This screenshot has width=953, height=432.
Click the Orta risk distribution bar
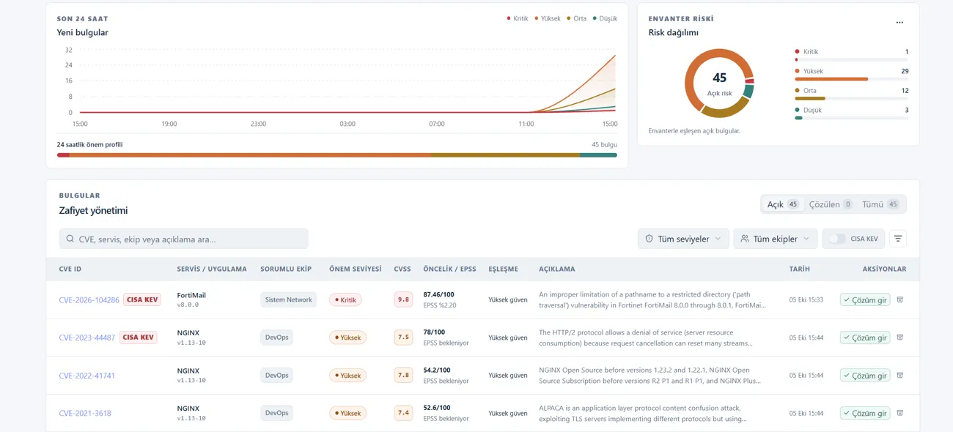pos(851,98)
